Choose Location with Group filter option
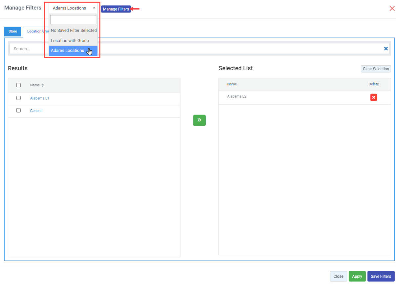This screenshot has width=396, height=286. (73, 41)
